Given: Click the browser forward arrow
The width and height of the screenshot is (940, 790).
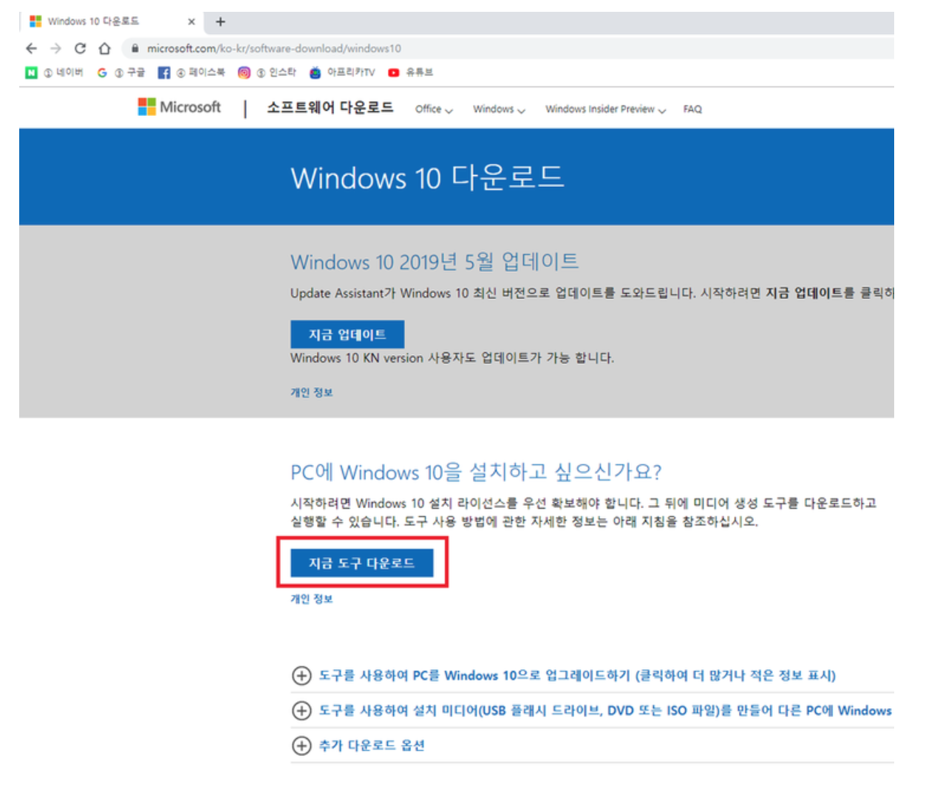Looking at the screenshot, I should [x=55, y=49].
